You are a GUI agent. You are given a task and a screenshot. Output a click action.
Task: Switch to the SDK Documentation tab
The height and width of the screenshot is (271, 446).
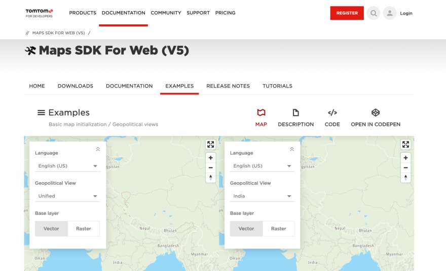point(129,86)
